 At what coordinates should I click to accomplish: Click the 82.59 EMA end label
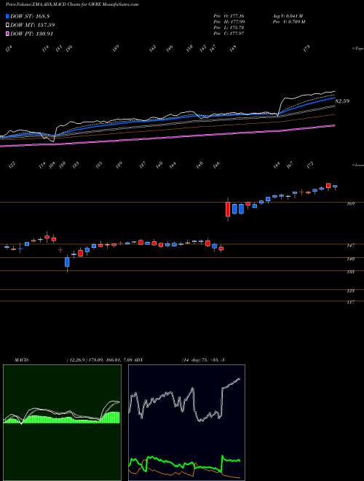[x=342, y=101]
